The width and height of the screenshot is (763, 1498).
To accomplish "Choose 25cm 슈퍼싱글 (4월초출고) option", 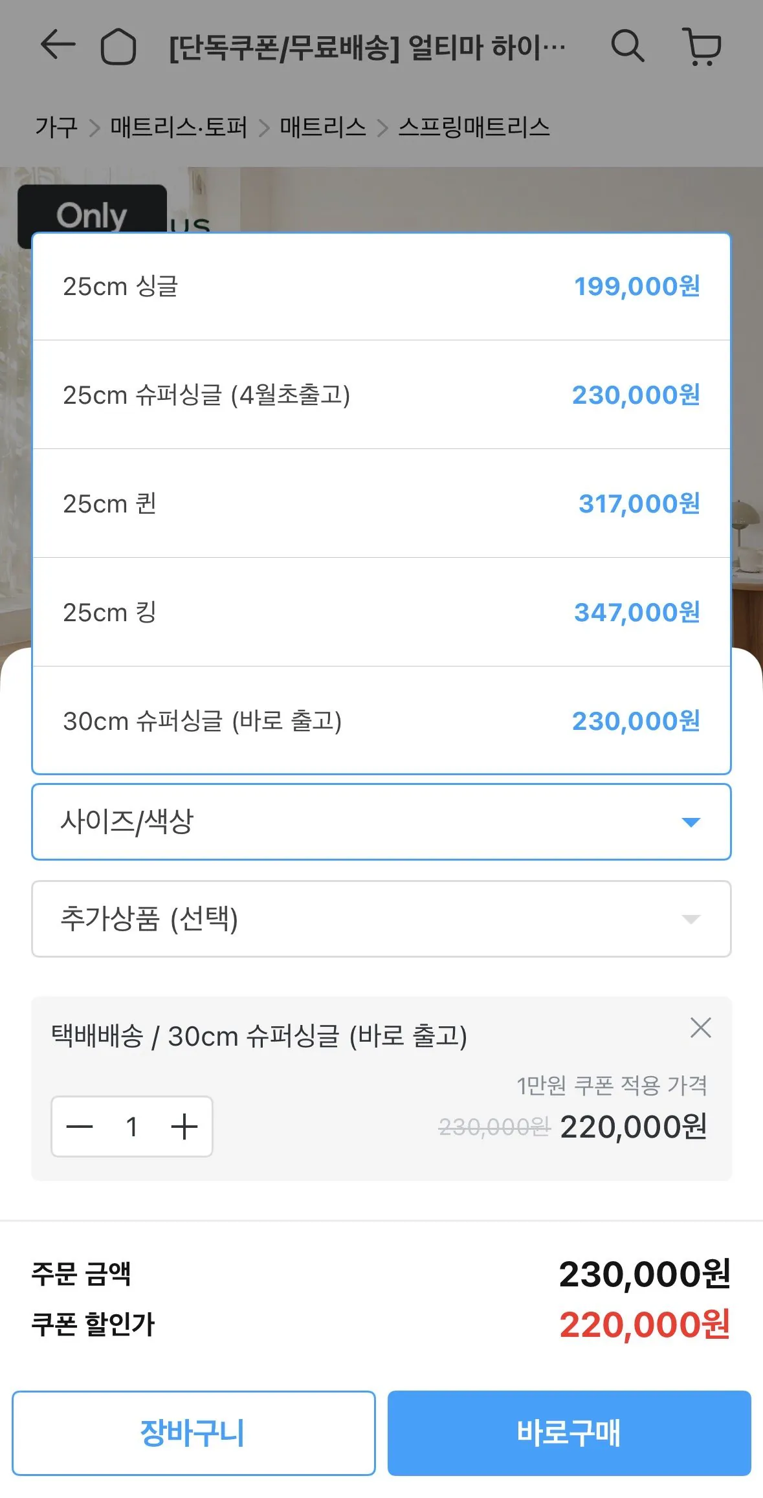I will tap(381, 395).
